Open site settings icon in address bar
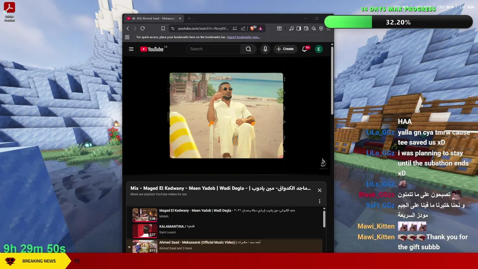Screen dimensions: 478x269 [x=173, y=28]
